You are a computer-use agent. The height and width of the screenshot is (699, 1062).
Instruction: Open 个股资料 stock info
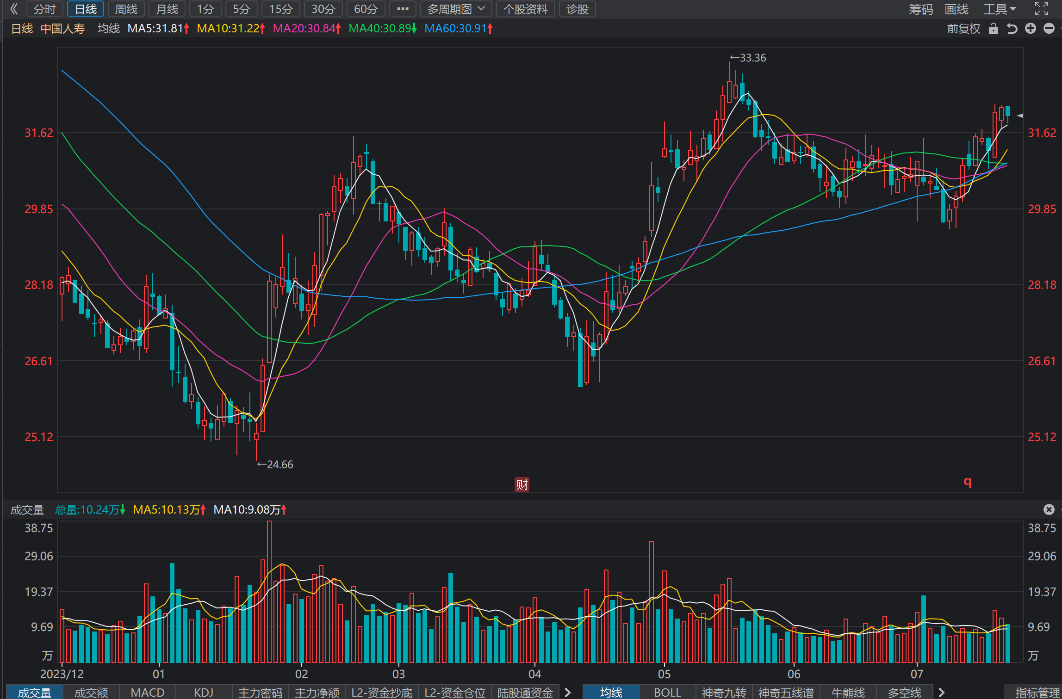point(525,9)
